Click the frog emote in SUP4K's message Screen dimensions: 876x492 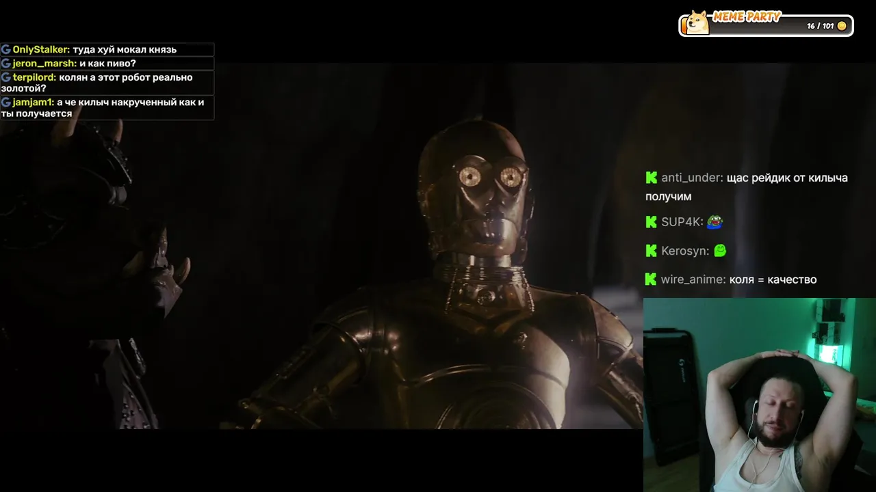715,222
